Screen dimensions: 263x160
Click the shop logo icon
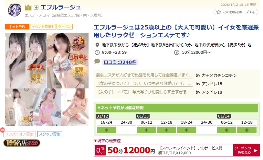[x=15, y=10]
